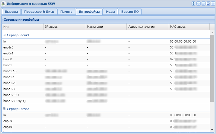Select the bond1.18 interface row
Viewport: 216px width, 134px height.
[x=106, y=71]
